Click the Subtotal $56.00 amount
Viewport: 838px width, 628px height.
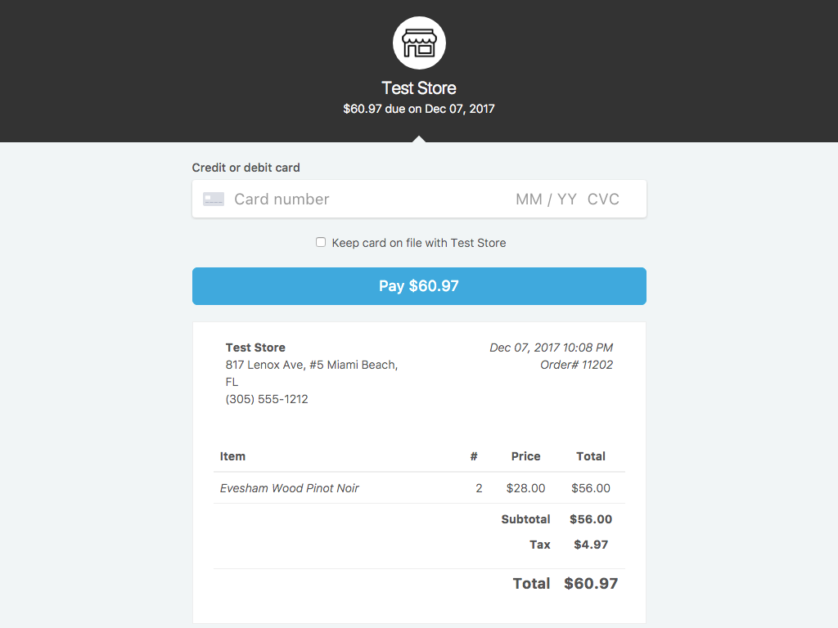(x=592, y=519)
